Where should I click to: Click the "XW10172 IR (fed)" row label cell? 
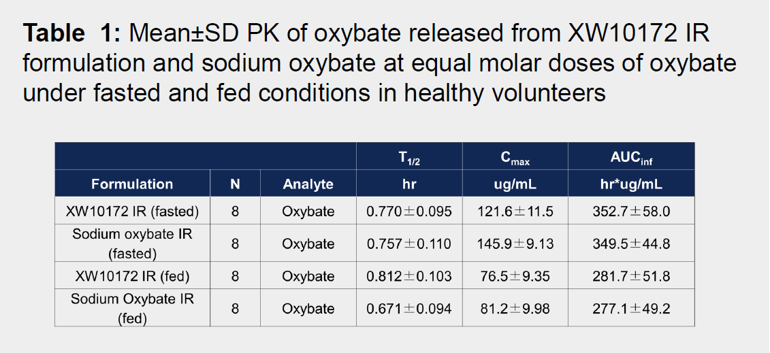pos(132,276)
